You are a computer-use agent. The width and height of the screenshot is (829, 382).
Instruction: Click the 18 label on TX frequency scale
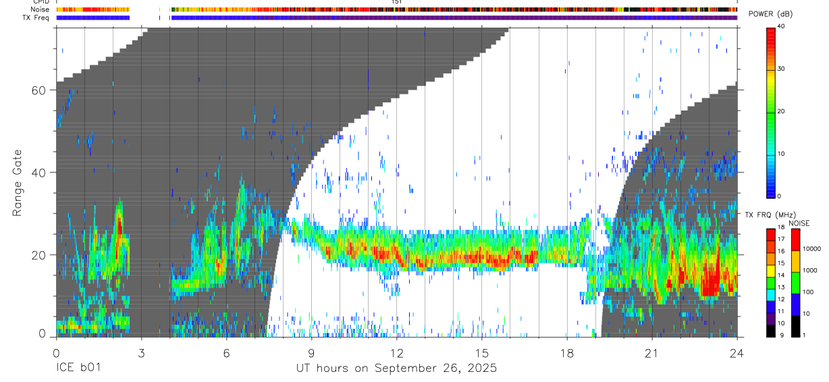pyautogui.click(x=781, y=228)
